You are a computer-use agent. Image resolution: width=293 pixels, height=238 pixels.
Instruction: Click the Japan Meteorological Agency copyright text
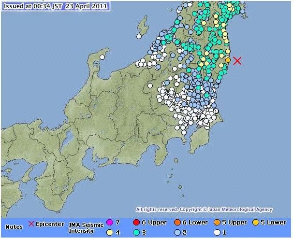click(x=204, y=210)
